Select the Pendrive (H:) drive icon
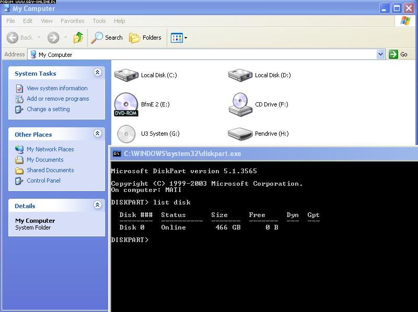Screen dimensions: 418x312 pos(240,134)
